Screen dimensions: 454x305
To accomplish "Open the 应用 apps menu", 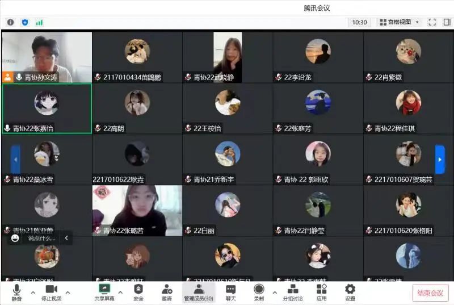I will coord(321,293).
